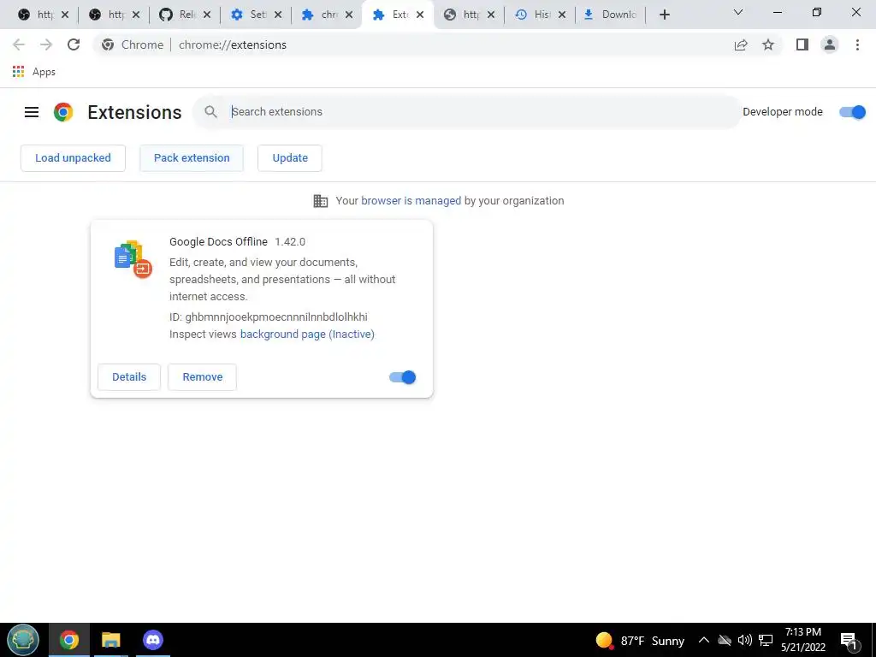Click the Windows Start orb
The width and height of the screenshot is (876, 657).
click(x=23, y=640)
